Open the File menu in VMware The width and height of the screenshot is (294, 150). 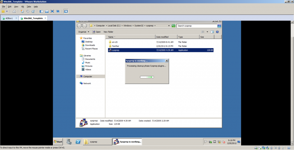pyautogui.click(x=3, y=7)
